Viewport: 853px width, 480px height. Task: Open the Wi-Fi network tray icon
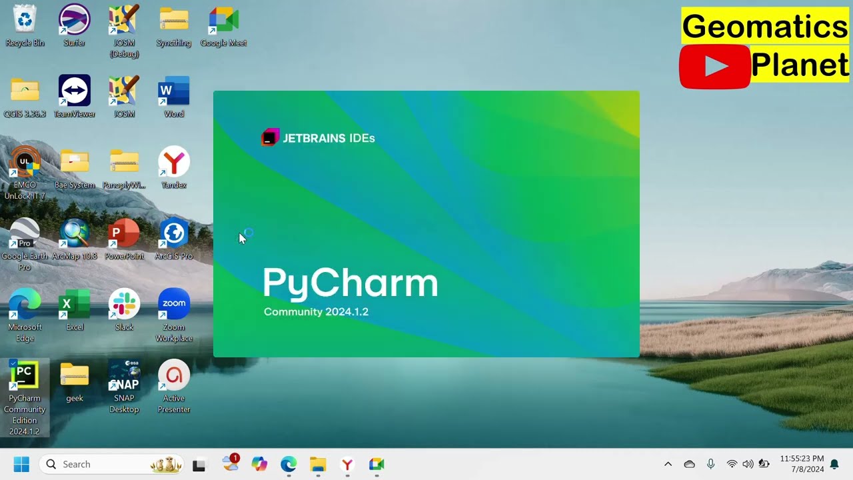(732, 464)
